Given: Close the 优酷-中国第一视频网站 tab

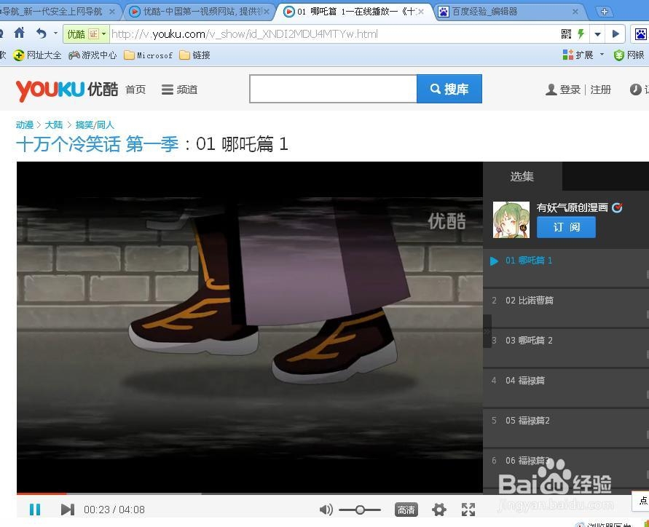Looking at the screenshot, I should (x=267, y=12).
